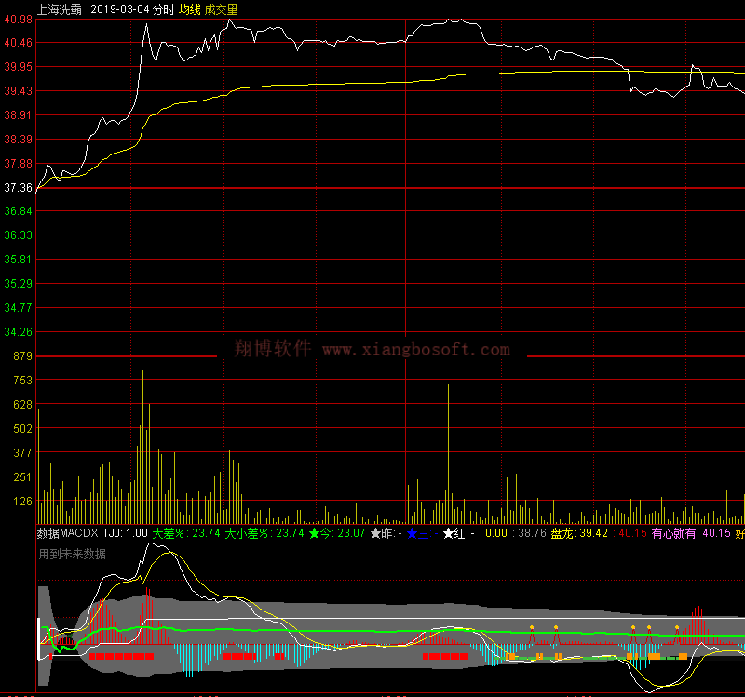Screen dimensions: 745x697
Task: Click the 36.33 price axis label
Action: click(18, 235)
